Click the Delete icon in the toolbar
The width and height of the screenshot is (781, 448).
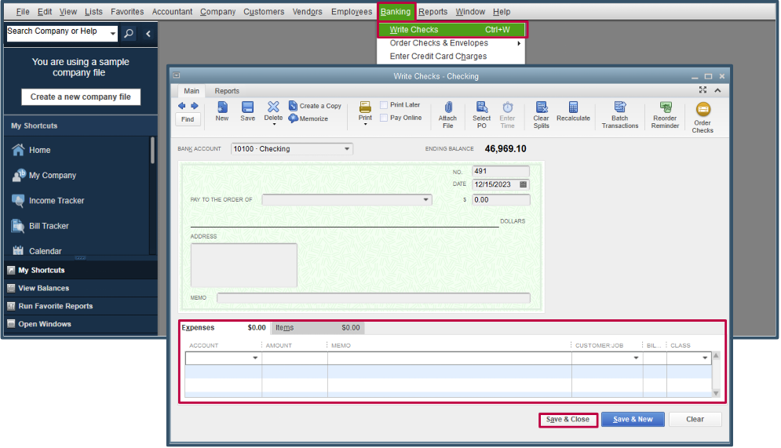click(273, 107)
